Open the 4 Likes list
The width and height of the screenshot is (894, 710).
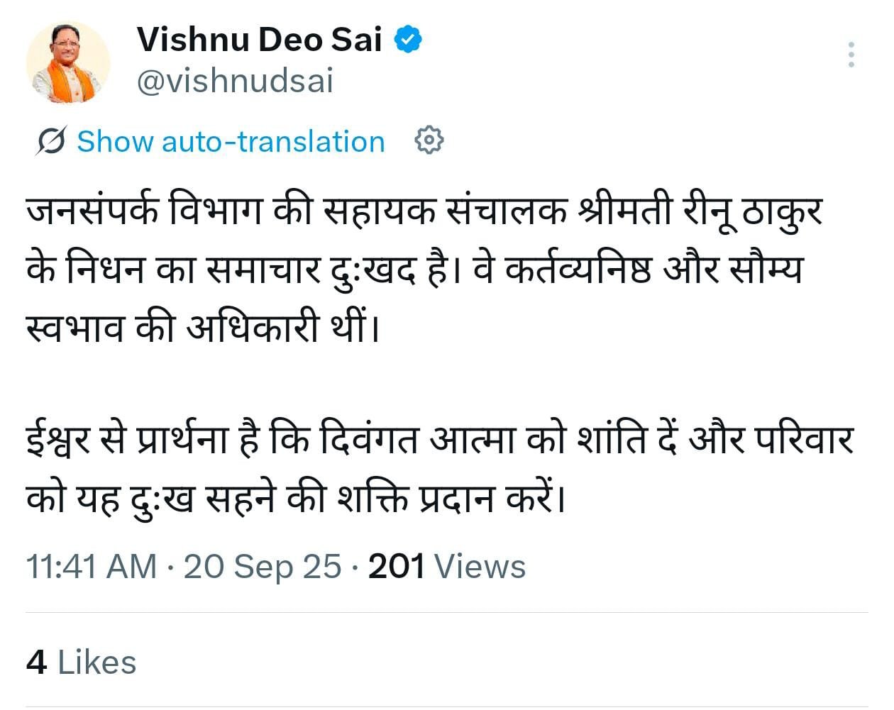[81, 662]
